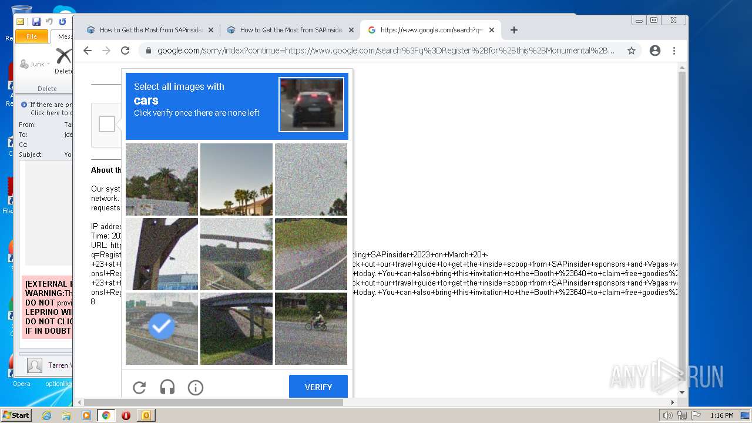Deselect the checked highway tile
Viewport: 752px width, 423px height.
[162, 328]
